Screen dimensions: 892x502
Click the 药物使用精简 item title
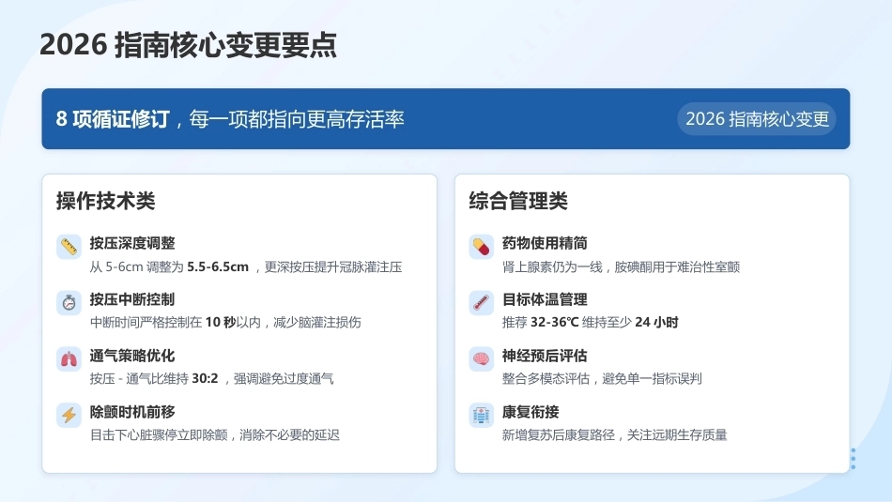coord(545,243)
